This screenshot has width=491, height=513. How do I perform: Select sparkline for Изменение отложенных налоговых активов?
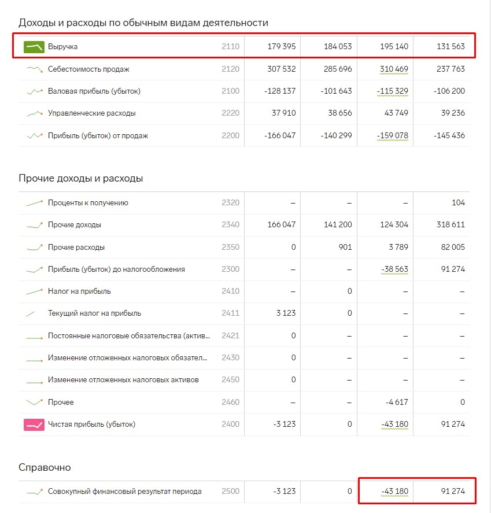34,382
